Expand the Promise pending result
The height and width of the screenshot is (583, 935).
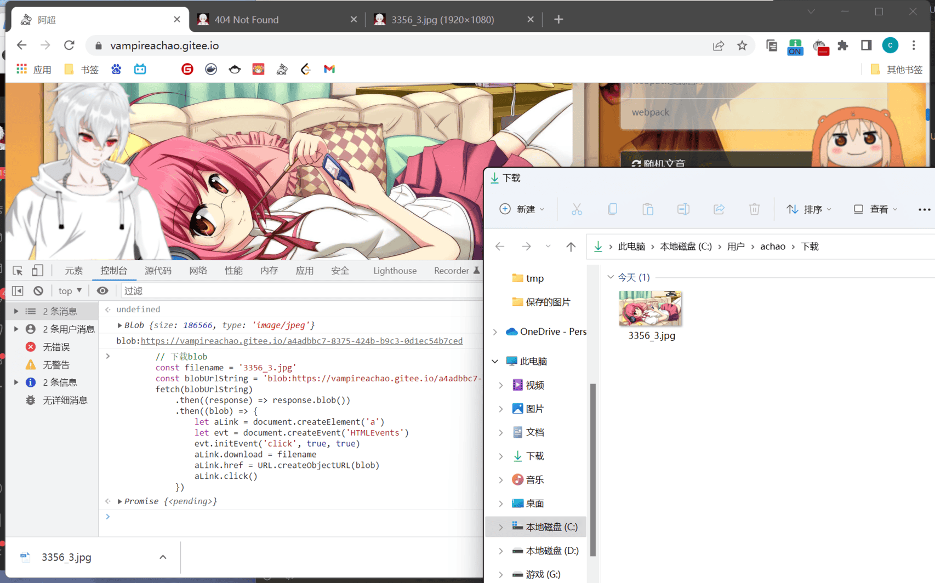[119, 501]
